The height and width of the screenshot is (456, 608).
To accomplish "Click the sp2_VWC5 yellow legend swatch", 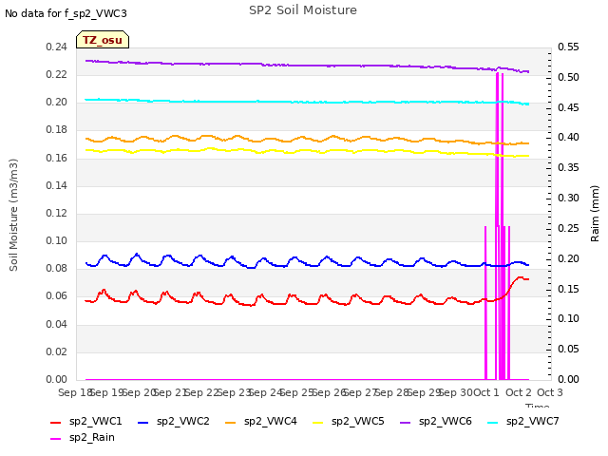I will pyautogui.click(x=317, y=422).
